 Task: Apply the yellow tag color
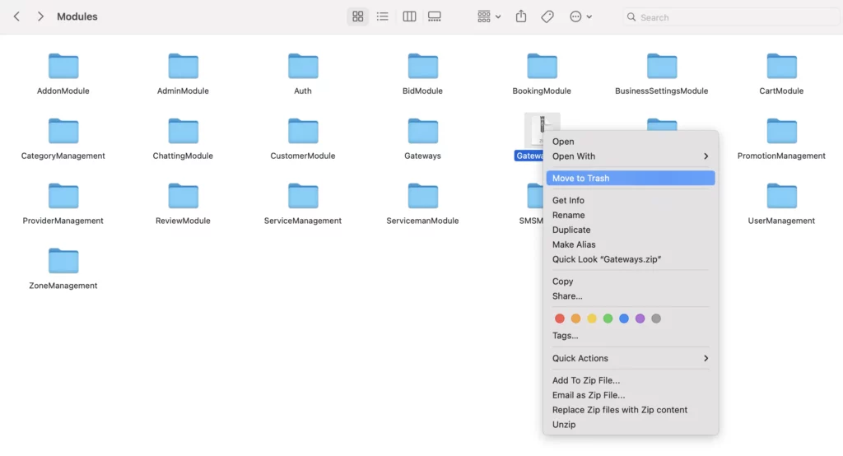tap(592, 319)
